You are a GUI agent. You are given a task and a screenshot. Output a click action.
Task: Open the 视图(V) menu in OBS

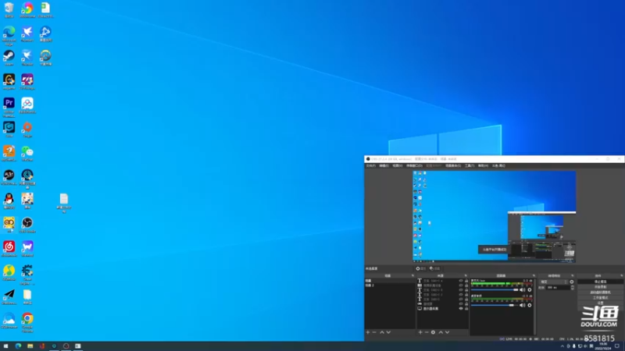(398, 165)
